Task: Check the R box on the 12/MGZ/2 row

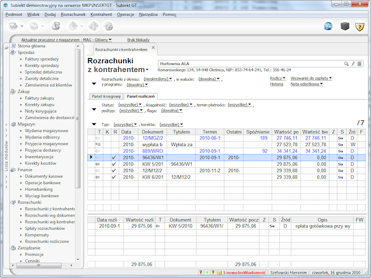Action: 114,138
